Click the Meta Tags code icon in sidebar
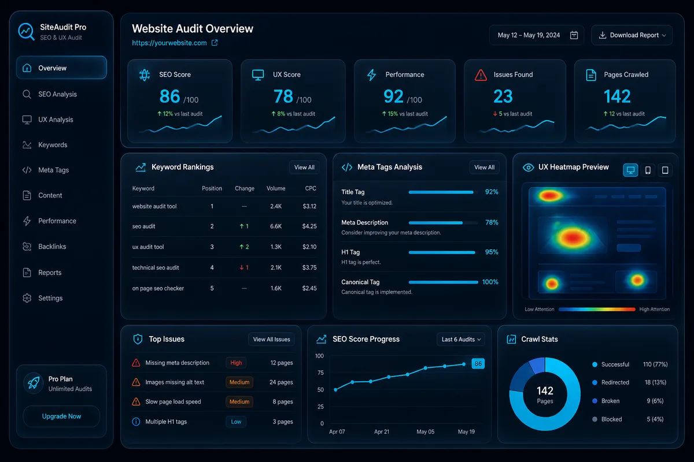Image resolution: width=694 pixels, height=462 pixels. click(x=27, y=170)
